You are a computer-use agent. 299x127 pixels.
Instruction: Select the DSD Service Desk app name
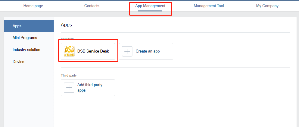coord(93,51)
